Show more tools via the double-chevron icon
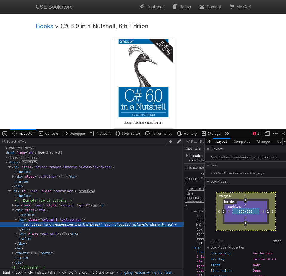 pyautogui.click(x=227, y=134)
